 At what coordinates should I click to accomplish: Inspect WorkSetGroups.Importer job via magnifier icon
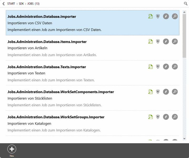click(175, 117)
